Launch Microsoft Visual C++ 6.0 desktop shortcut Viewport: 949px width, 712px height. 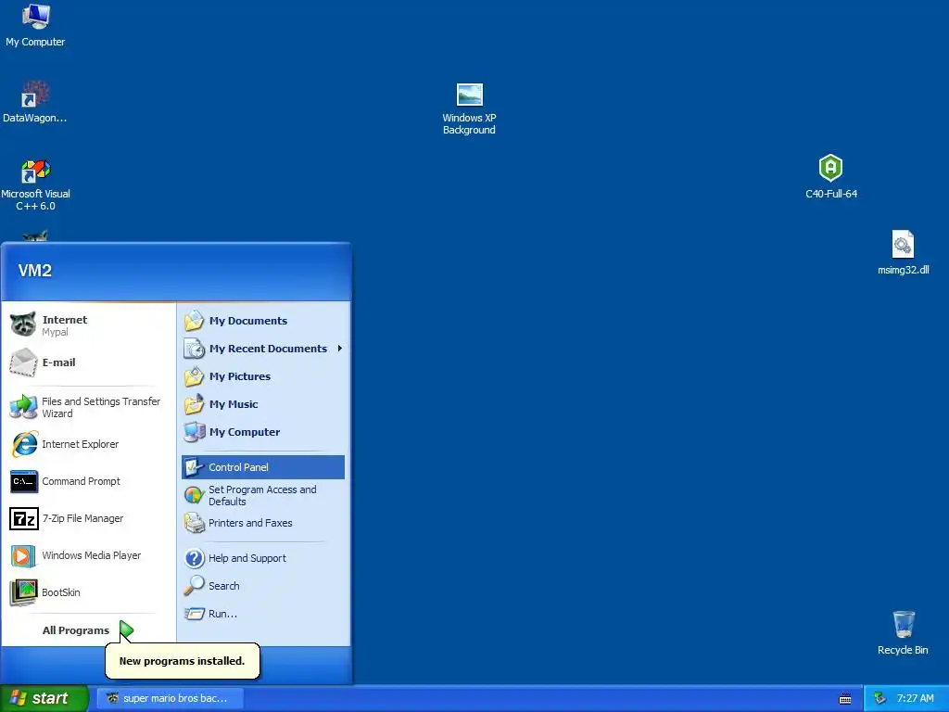click(x=36, y=185)
